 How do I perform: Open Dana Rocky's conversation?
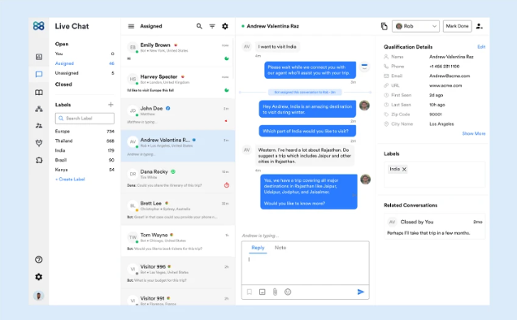click(x=178, y=177)
